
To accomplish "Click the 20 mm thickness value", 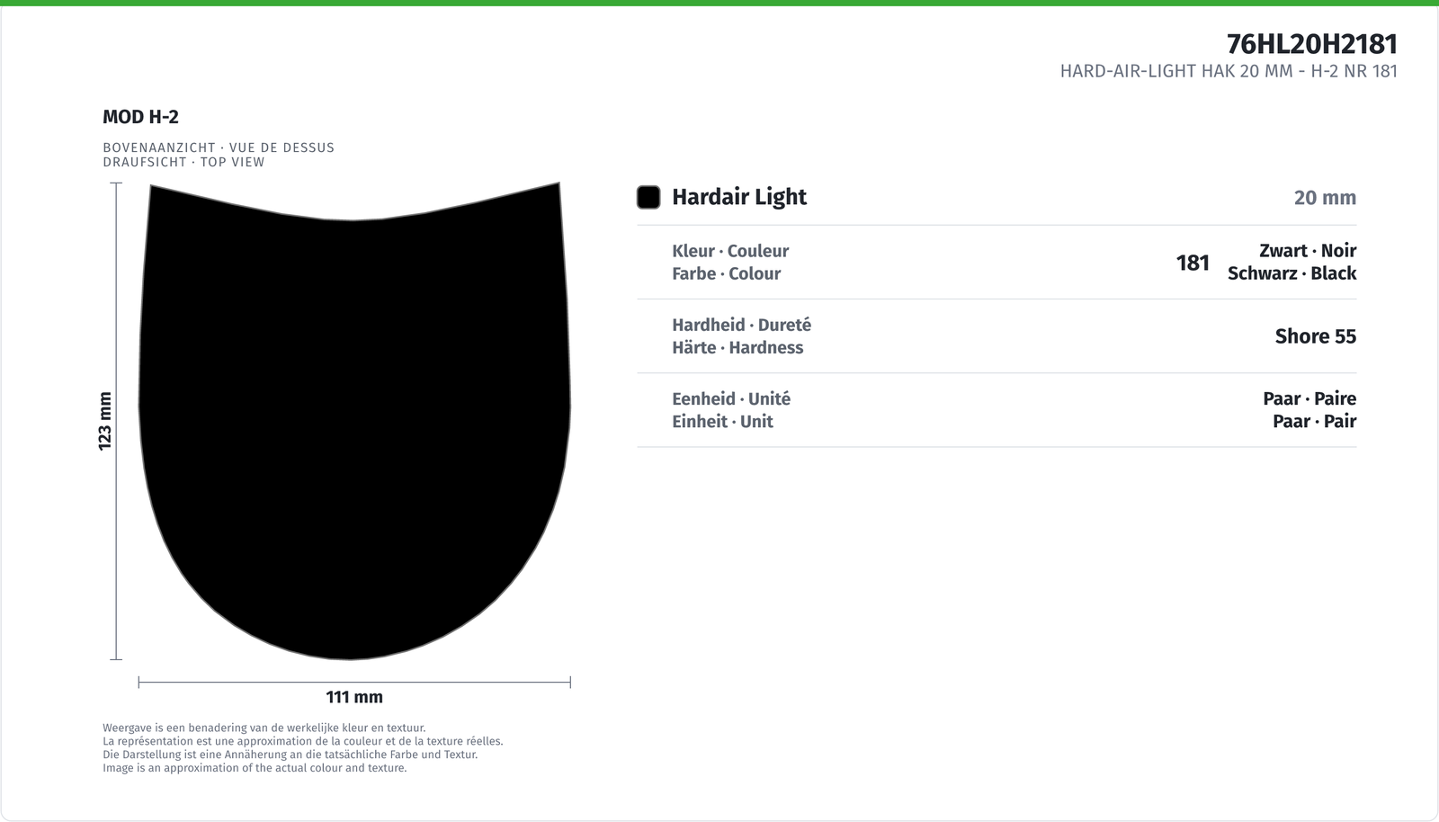I will pos(1325,198).
